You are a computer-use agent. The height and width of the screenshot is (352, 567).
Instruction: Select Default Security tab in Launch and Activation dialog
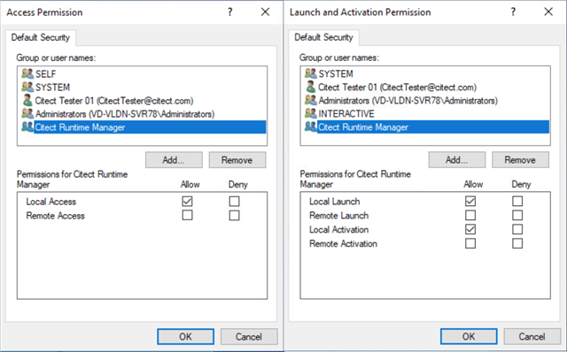[x=323, y=37]
